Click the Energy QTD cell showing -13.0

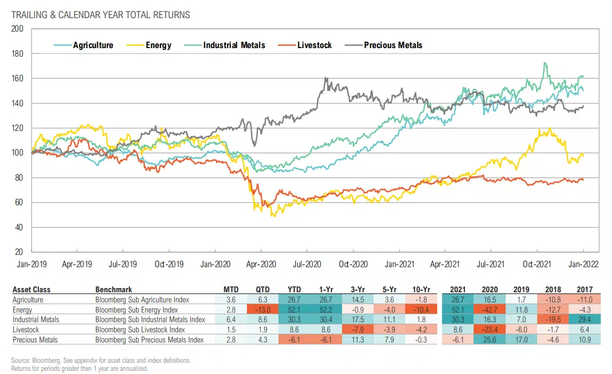coord(261,310)
